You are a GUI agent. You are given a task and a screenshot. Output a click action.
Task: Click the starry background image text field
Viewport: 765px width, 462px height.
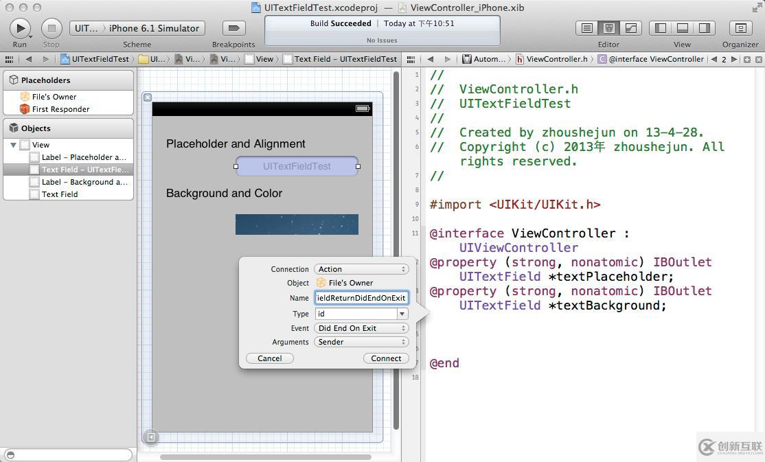(297, 224)
